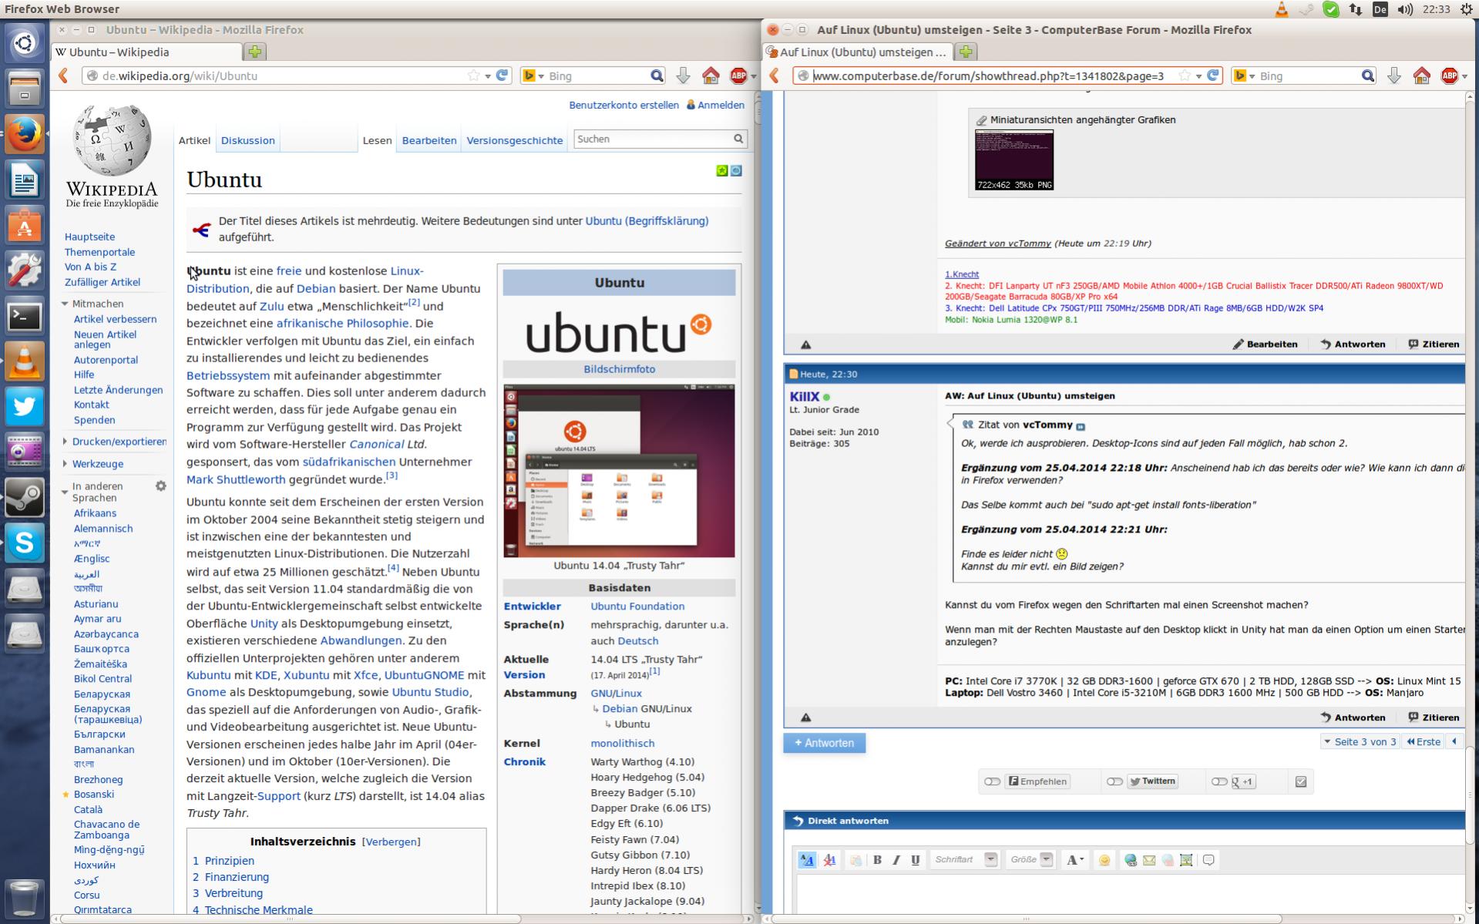Viewport: 1479px width, 924px height.
Task: Reload the ComputerBase forum page
Action: (1213, 76)
